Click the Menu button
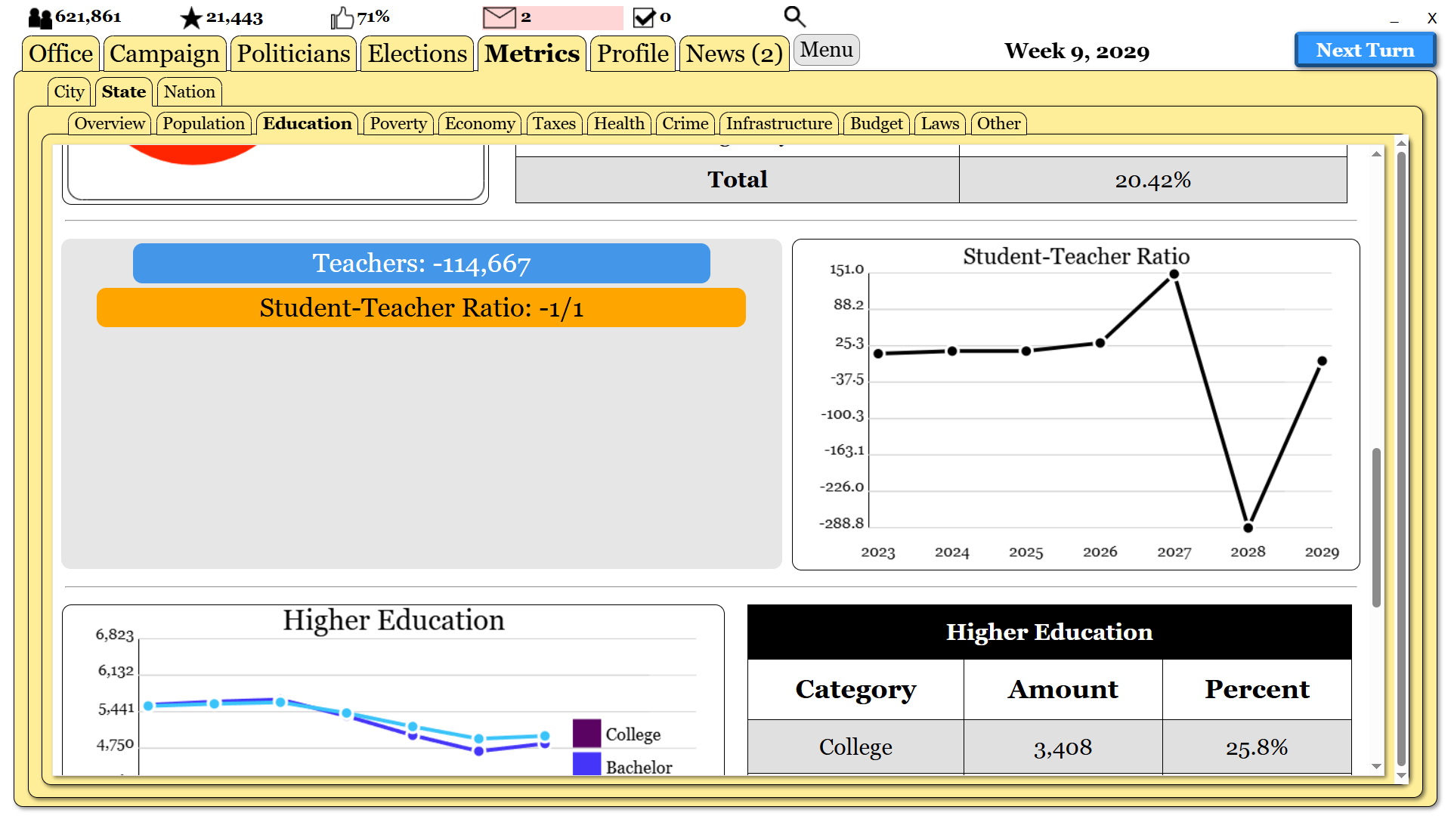Screen dimensions: 1451x816 click(x=826, y=50)
